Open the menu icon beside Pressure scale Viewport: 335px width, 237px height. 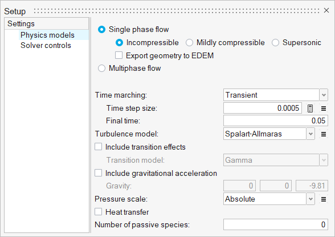324,199
